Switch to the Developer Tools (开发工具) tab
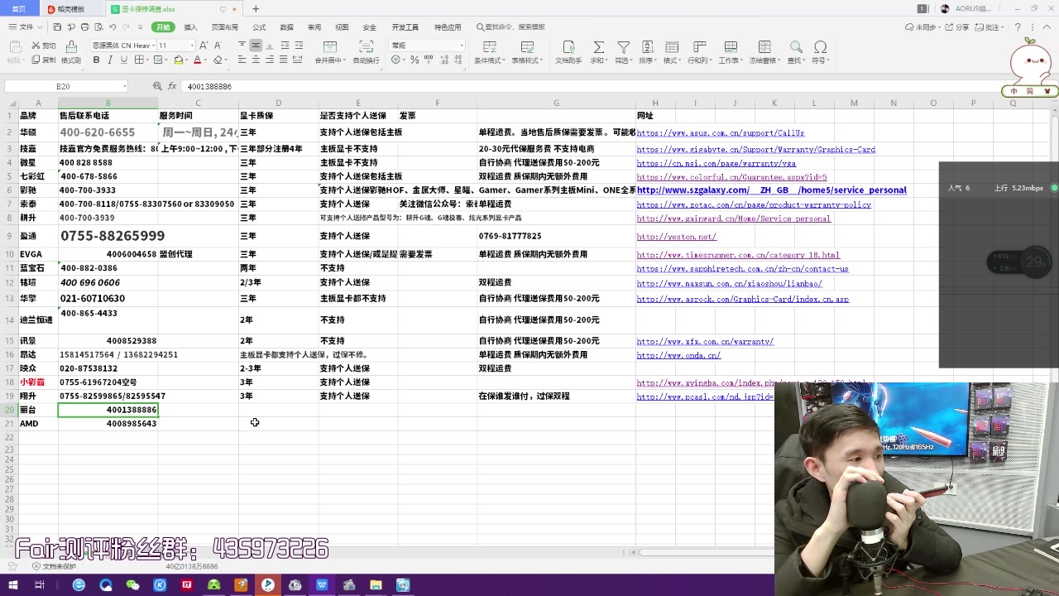 pyautogui.click(x=405, y=27)
